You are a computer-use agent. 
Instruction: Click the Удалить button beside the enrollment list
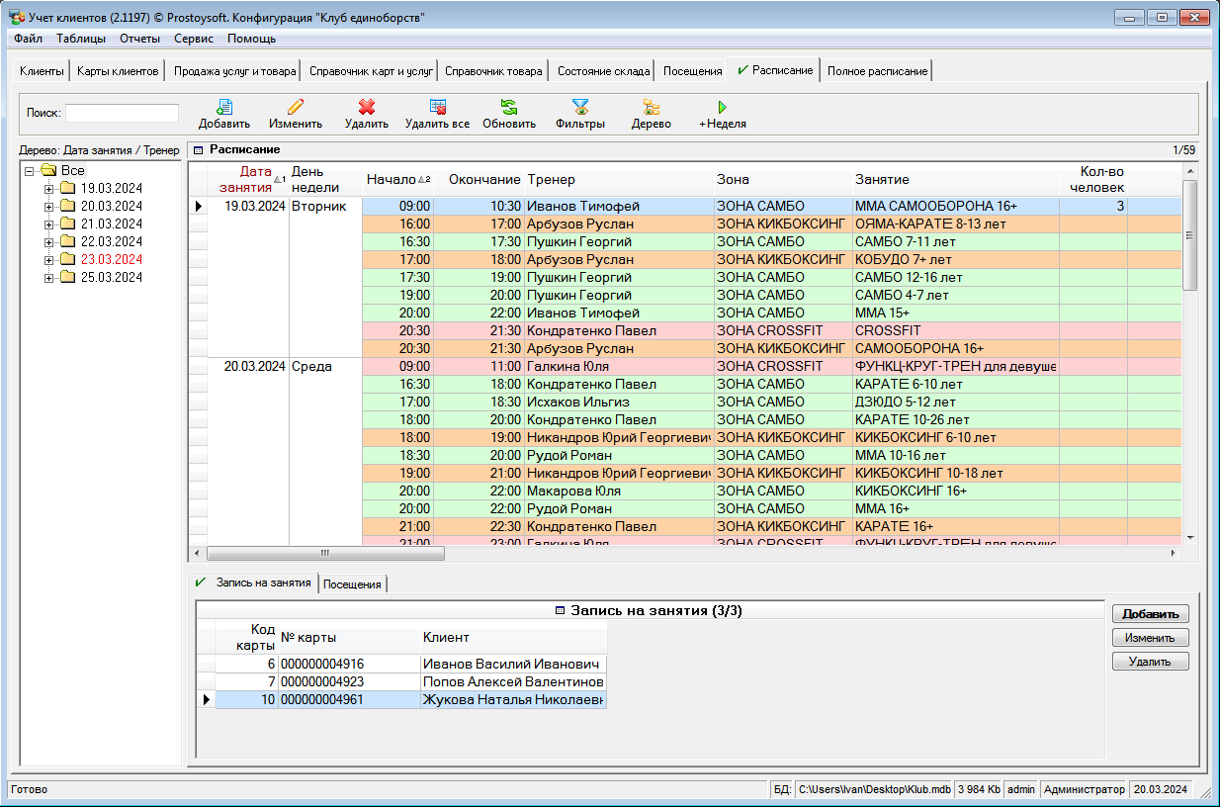point(1151,662)
